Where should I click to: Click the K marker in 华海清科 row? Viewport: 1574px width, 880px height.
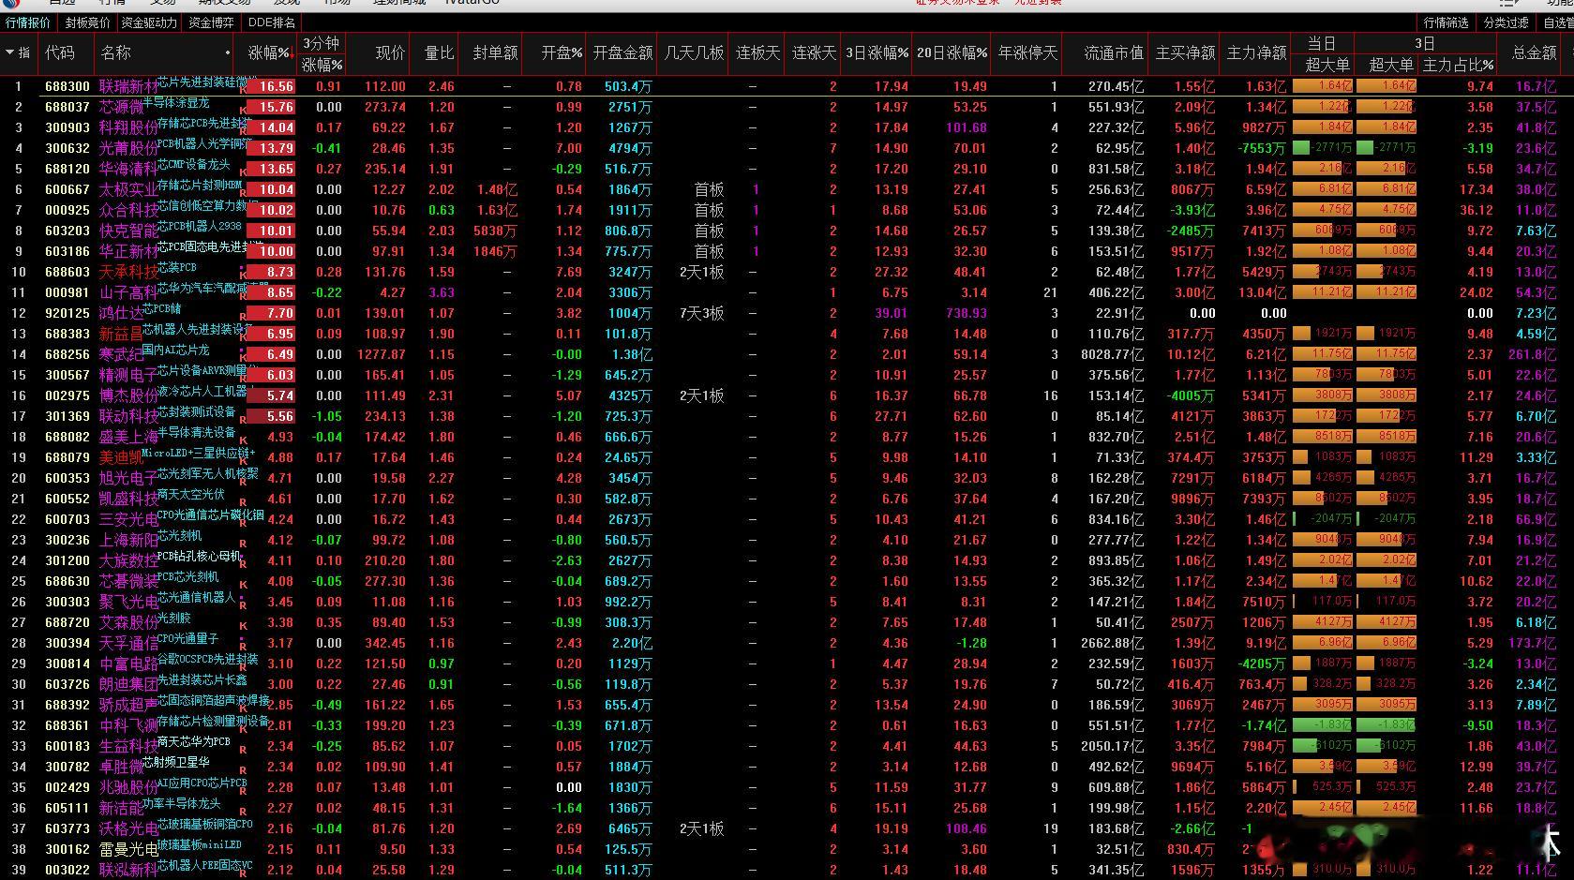pyautogui.click(x=244, y=173)
